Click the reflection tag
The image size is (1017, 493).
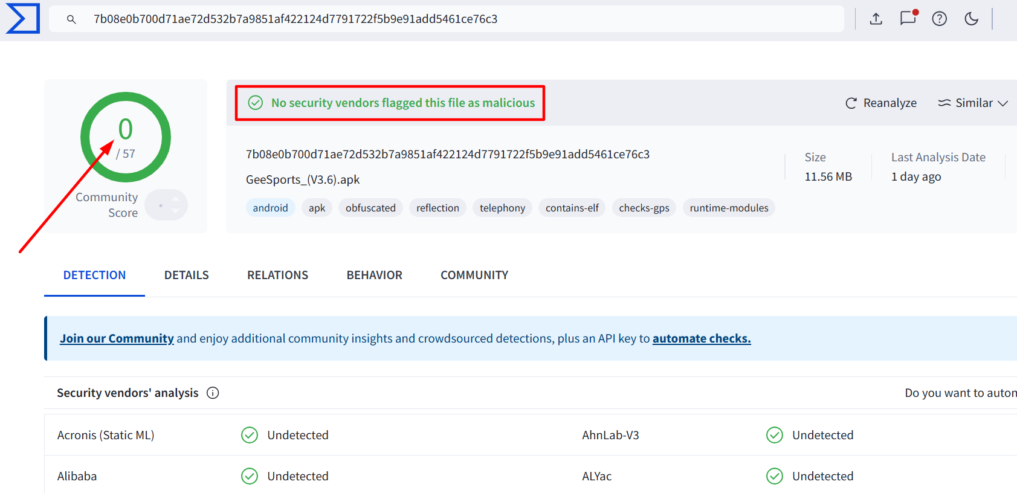[437, 208]
